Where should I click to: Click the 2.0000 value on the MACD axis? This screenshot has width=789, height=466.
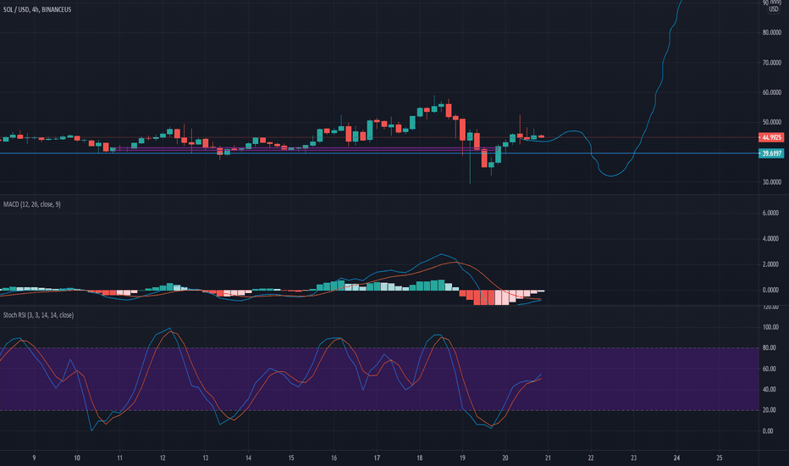[x=770, y=264]
